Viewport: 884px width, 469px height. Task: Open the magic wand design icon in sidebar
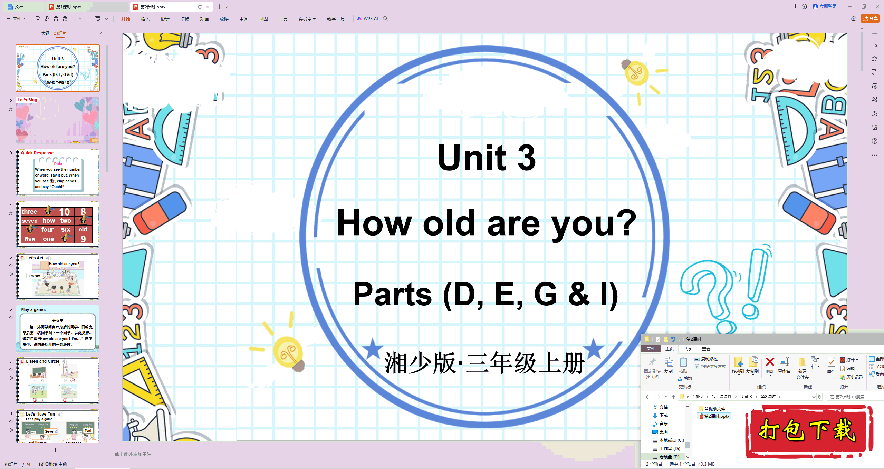pos(874,100)
